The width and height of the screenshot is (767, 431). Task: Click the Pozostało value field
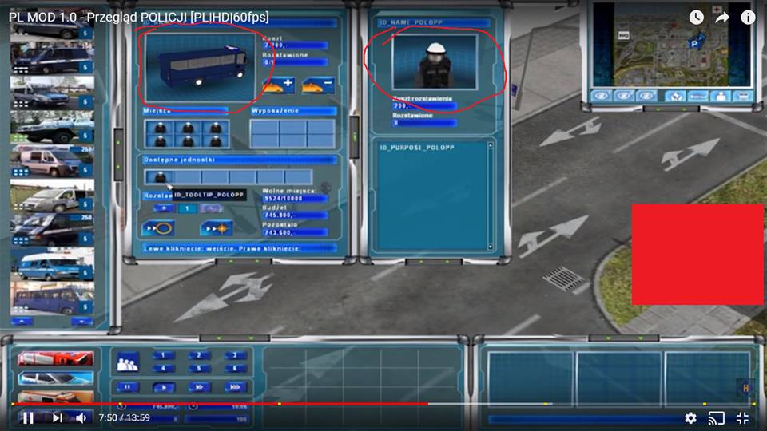tap(296, 232)
